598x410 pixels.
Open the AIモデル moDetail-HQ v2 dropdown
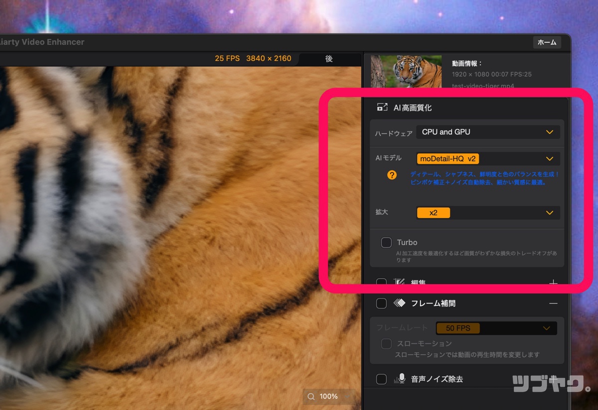tap(488, 159)
